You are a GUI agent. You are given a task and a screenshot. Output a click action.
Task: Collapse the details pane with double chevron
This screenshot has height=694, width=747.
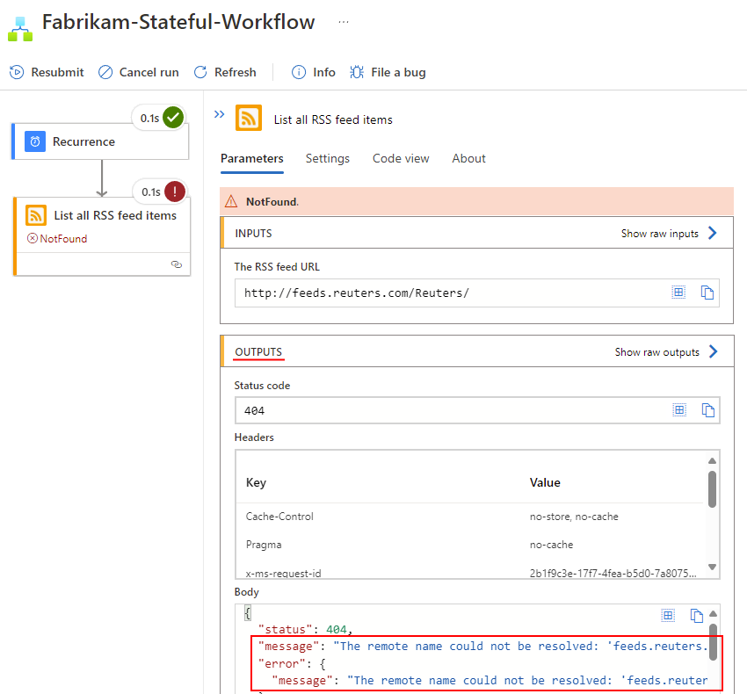click(219, 114)
